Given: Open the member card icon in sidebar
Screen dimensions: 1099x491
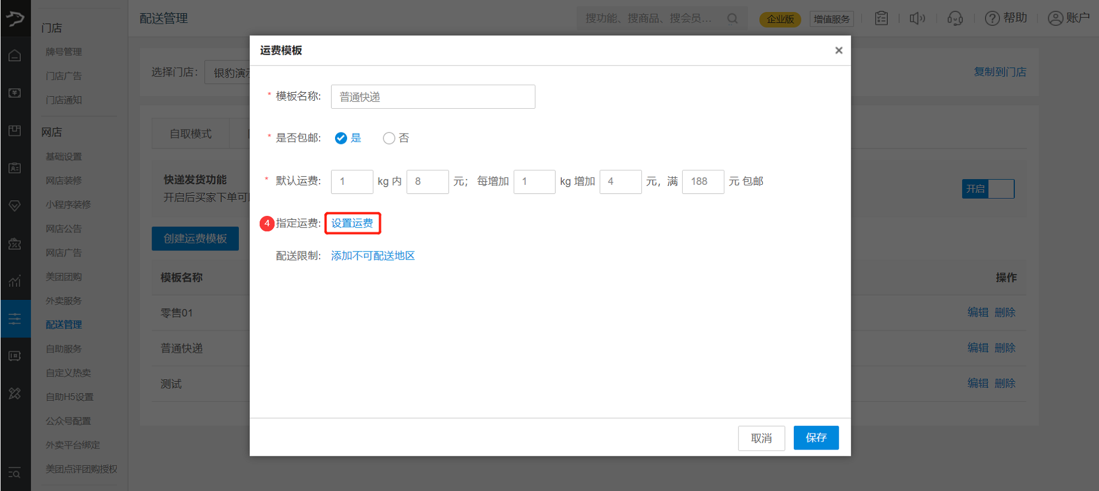Looking at the screenshot, I should [x=15, y=168].
